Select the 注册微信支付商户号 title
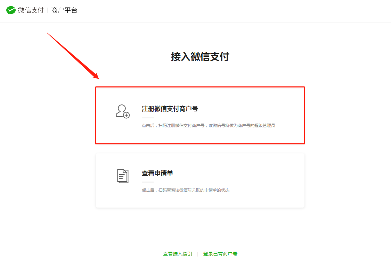Screen dimensions: 391x269 click(x=170, y=109)
